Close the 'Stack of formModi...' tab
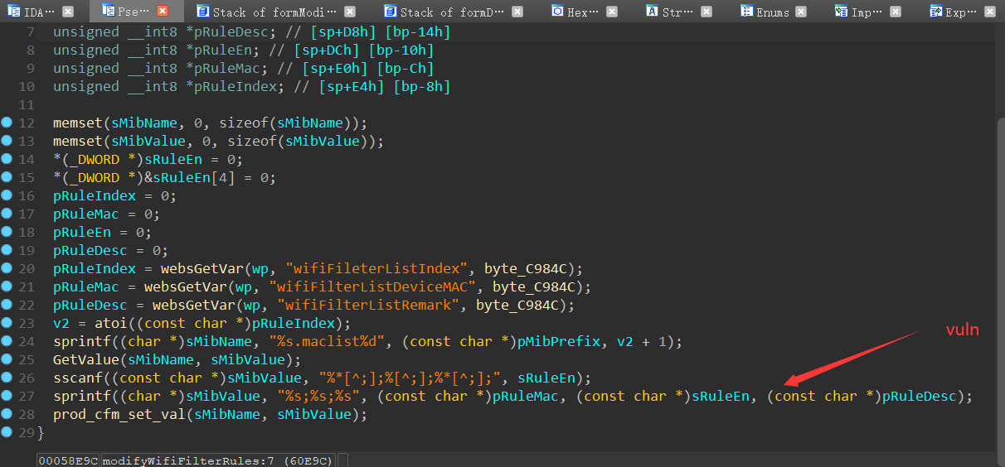 [x=350, y=12]
